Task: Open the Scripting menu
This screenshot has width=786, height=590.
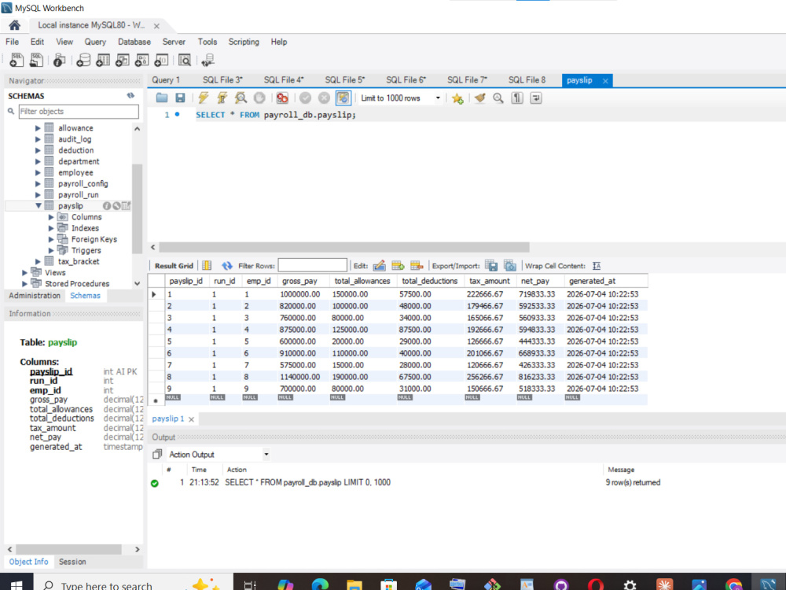Action: coord(244,42)
